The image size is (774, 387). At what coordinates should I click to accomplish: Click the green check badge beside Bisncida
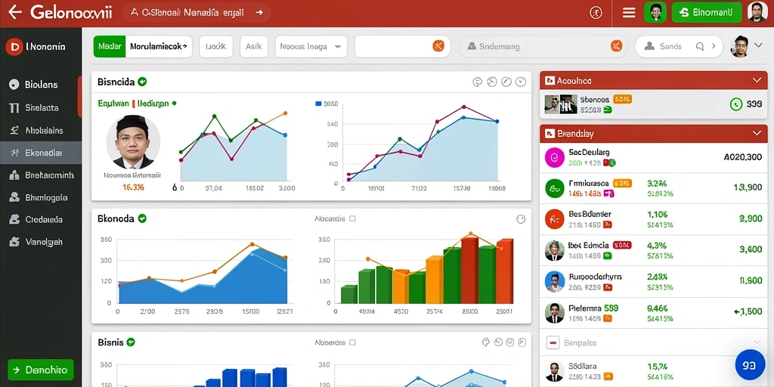[x=142, y=82]
